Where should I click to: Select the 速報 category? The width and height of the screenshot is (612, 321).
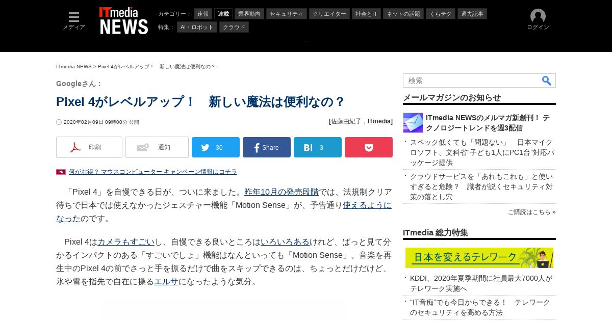(x=203, y=14)
